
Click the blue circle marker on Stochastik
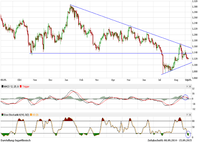coord(188,134)
